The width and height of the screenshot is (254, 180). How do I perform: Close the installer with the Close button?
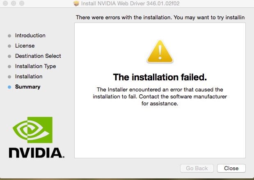point(231,168)
